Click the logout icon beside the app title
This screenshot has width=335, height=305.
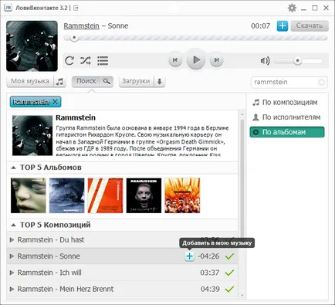76,8
